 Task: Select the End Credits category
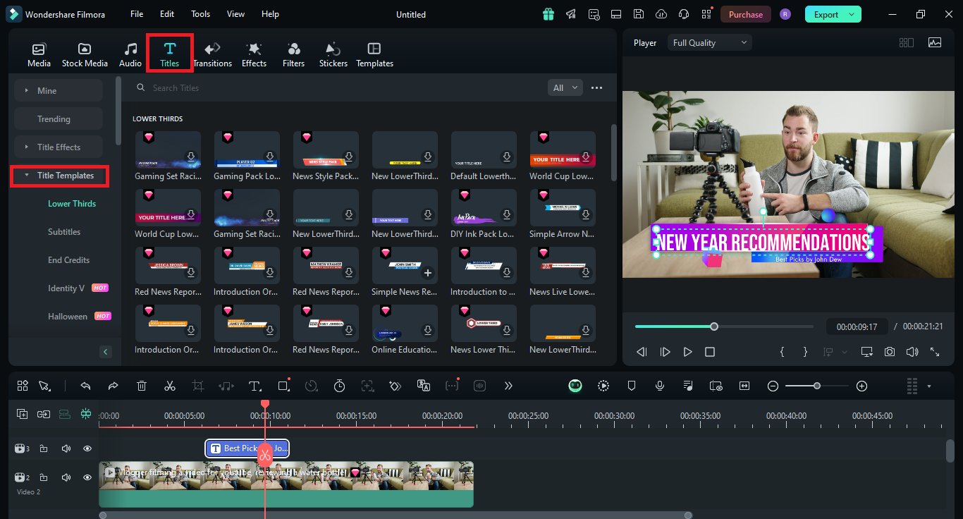tap(68, 260)
